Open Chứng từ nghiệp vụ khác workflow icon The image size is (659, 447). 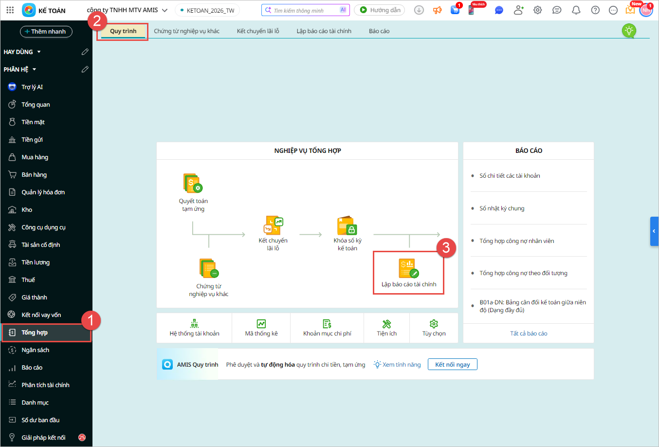[x=209, y=268]
